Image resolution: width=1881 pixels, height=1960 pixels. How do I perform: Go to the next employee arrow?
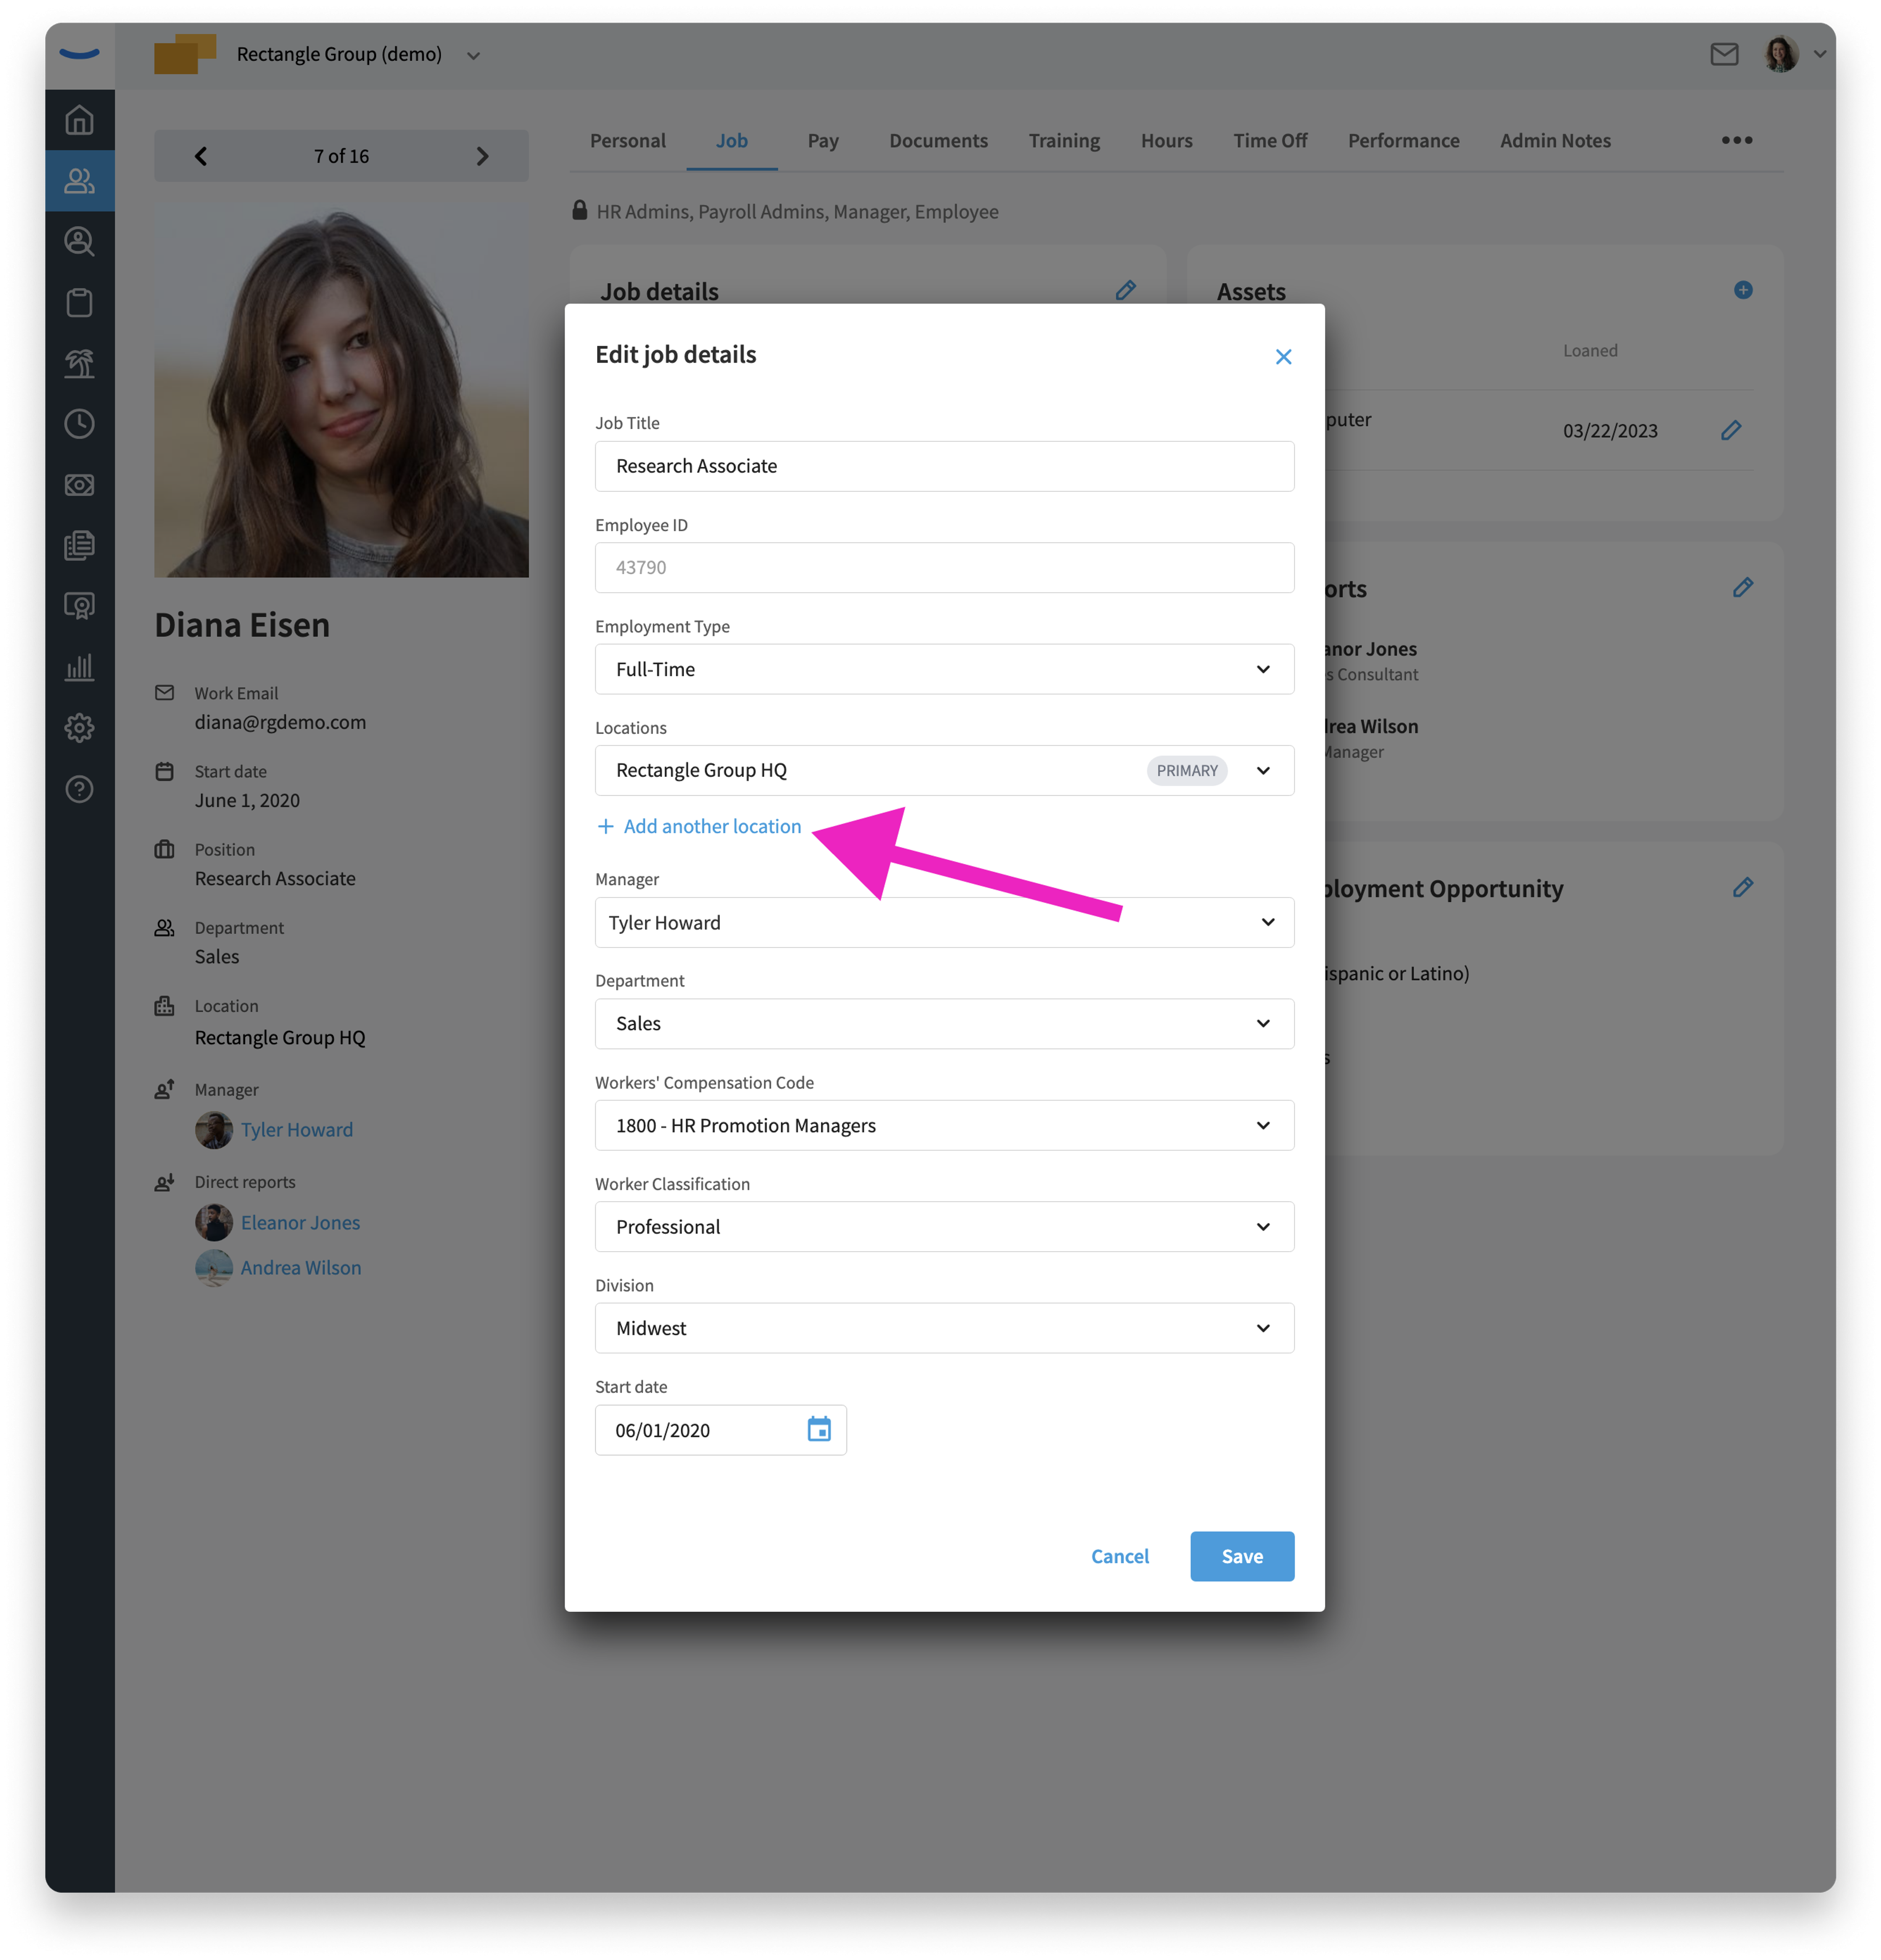pyautogui.click(x=482, y=156)
